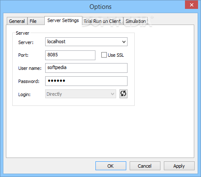Confirm with the OK button
The image size is (201, 177).
click(x=111, y=166)
